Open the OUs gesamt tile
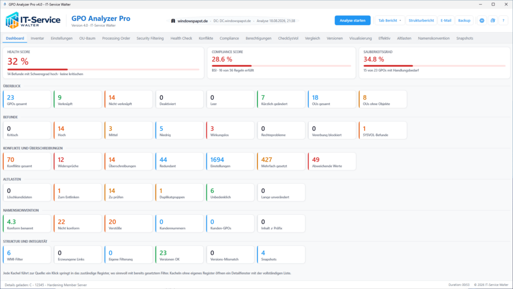 click(x=332, y=99)
